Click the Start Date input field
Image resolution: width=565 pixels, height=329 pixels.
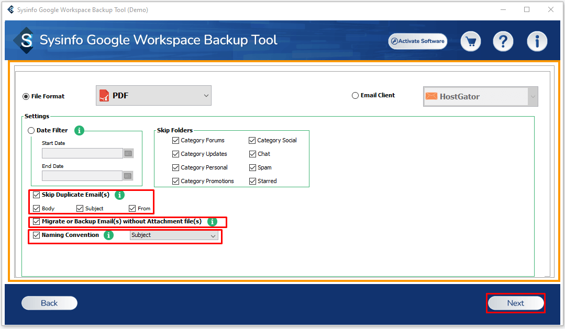(x=82, y=153)
